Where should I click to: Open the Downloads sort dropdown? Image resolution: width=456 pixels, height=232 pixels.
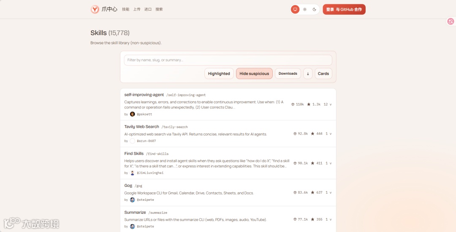[x=288, y=73]
